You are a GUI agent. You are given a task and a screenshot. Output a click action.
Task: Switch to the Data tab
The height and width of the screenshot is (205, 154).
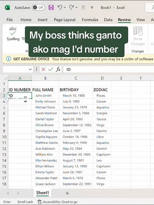[108, 20]
